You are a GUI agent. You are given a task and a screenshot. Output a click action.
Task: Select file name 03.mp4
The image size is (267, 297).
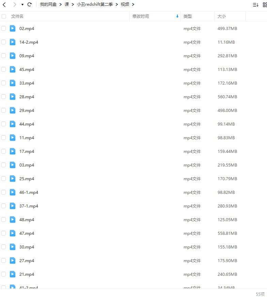point(27,165)
